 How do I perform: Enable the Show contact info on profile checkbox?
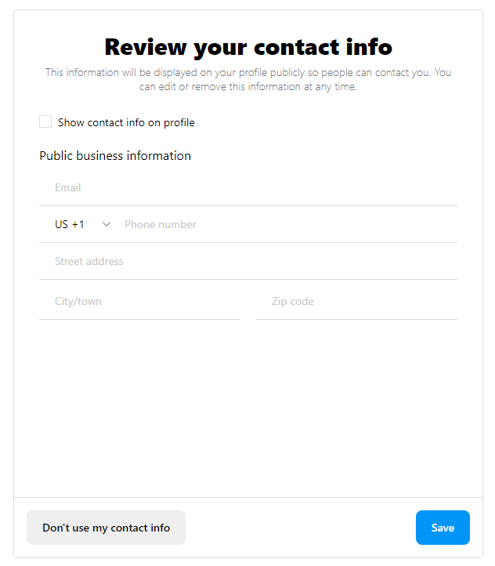click(45, 122)
